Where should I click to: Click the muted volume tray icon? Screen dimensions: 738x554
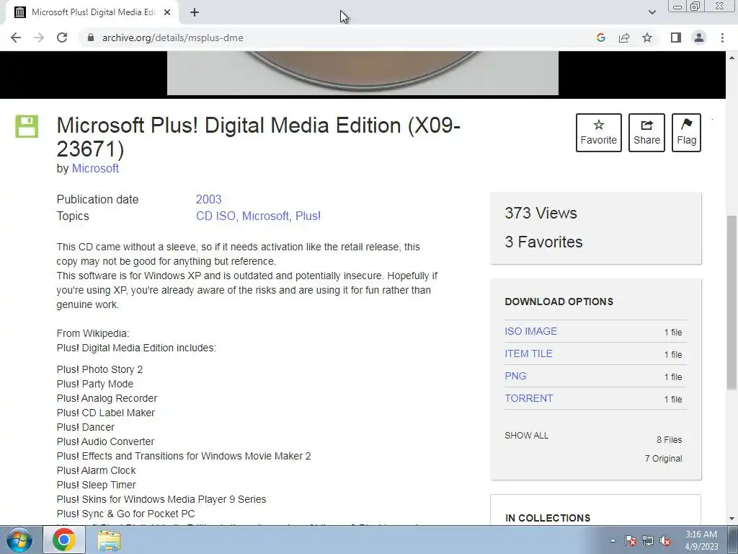665,541
